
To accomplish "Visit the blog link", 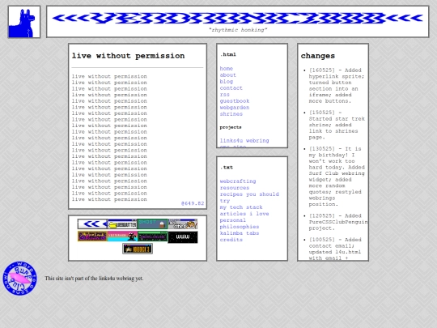I will 227,82.
